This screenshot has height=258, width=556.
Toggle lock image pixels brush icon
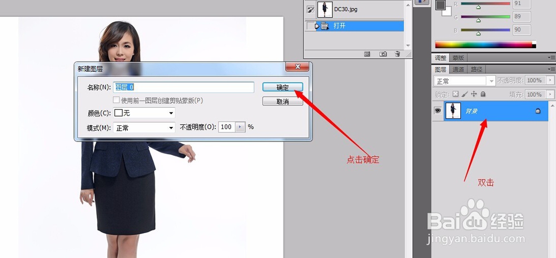point(464,94)
